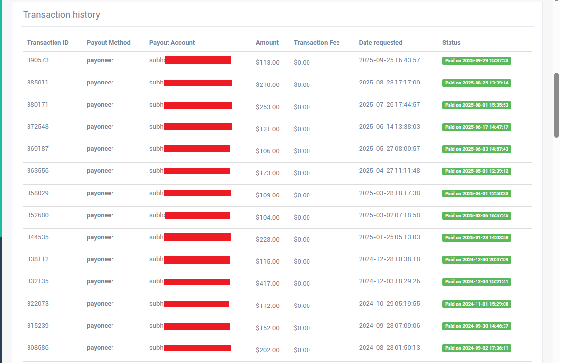
Task: Select the $253.00 amount cell
Action: pos(267,107)
